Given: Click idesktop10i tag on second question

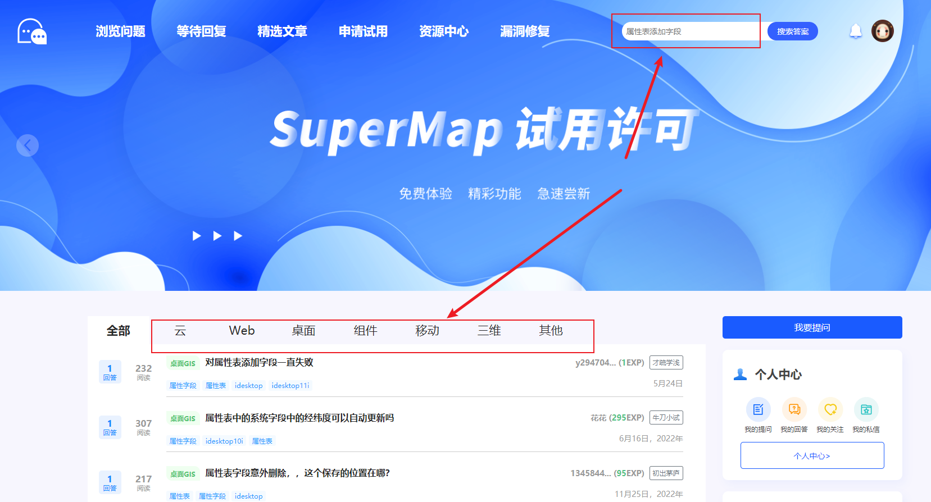Looking at the screenshot, I should click(224, 441).
